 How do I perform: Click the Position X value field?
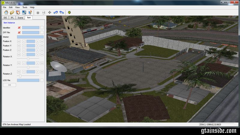coord(31,41)
